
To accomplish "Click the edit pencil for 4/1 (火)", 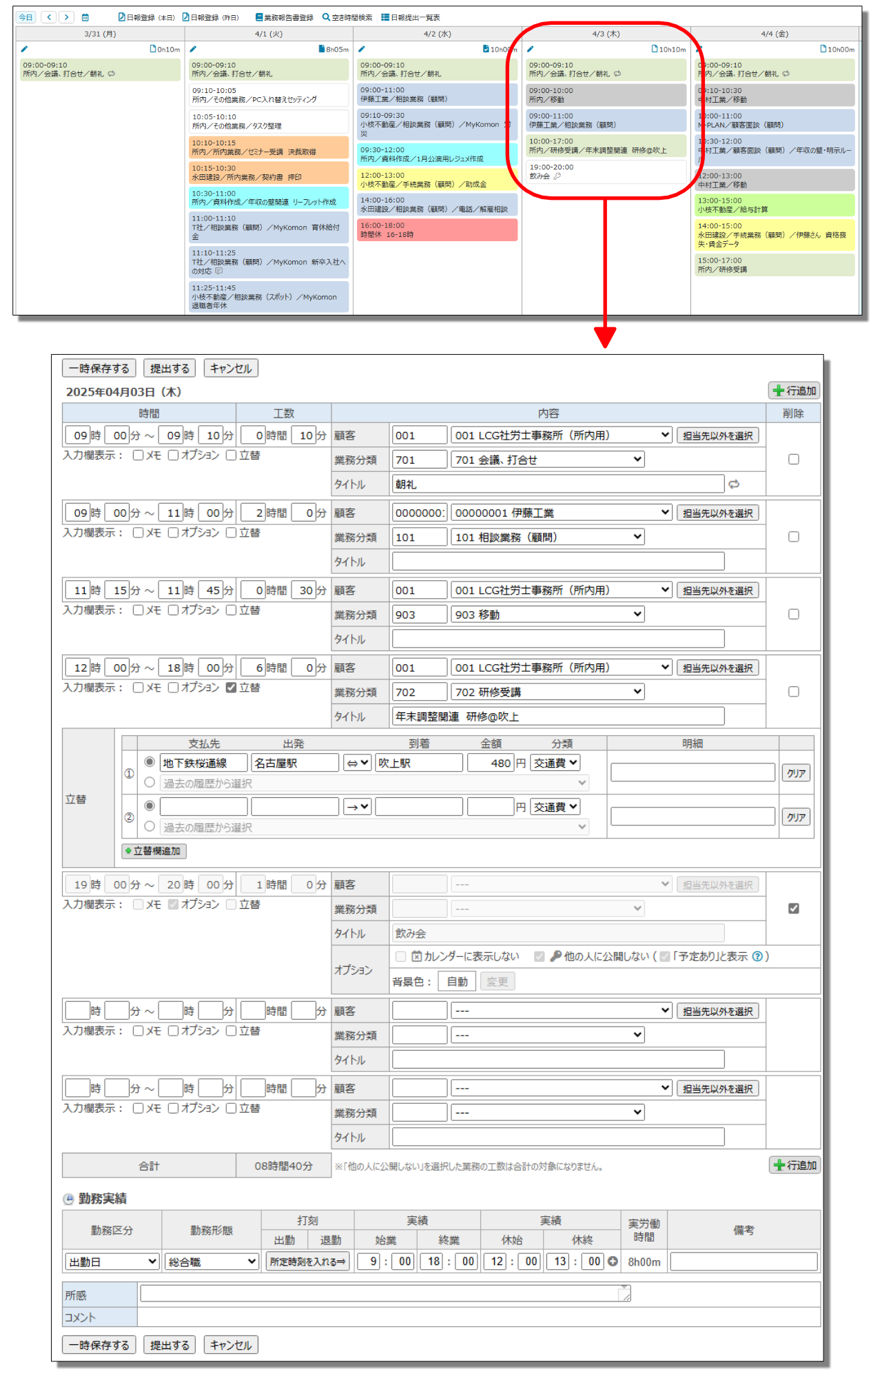I will point(193,49).
